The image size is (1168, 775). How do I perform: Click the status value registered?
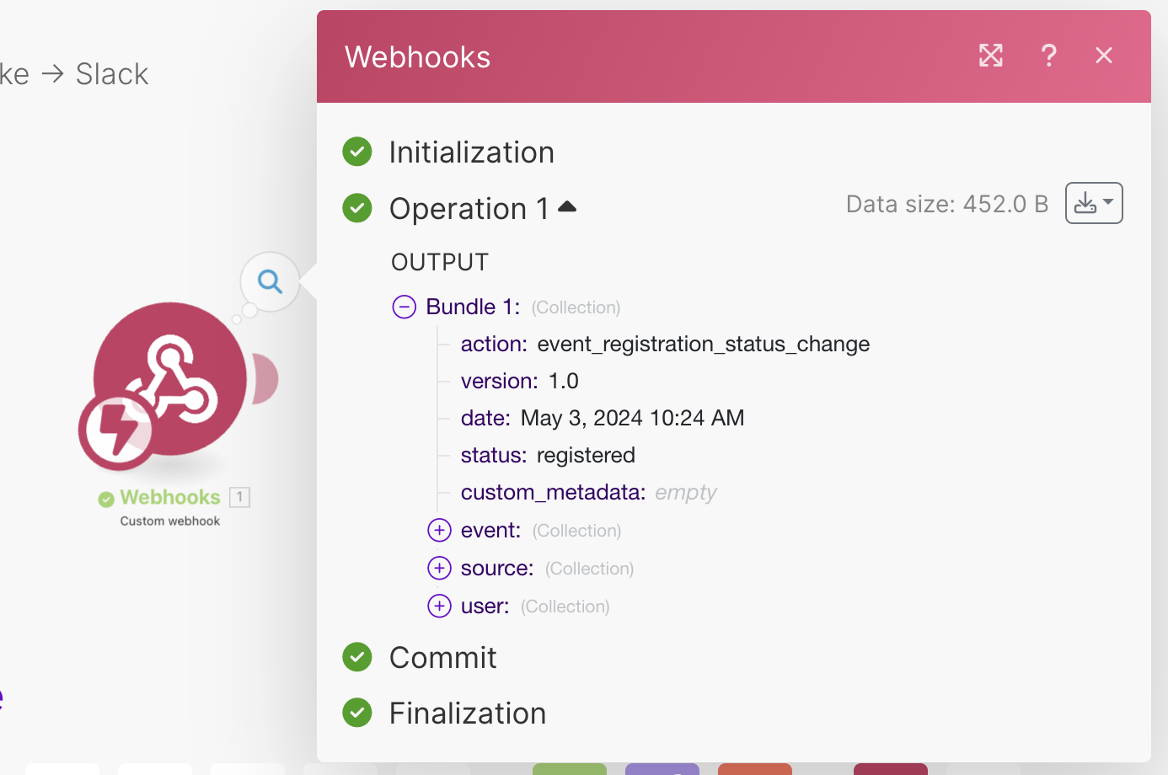click(x=586, y=456)
